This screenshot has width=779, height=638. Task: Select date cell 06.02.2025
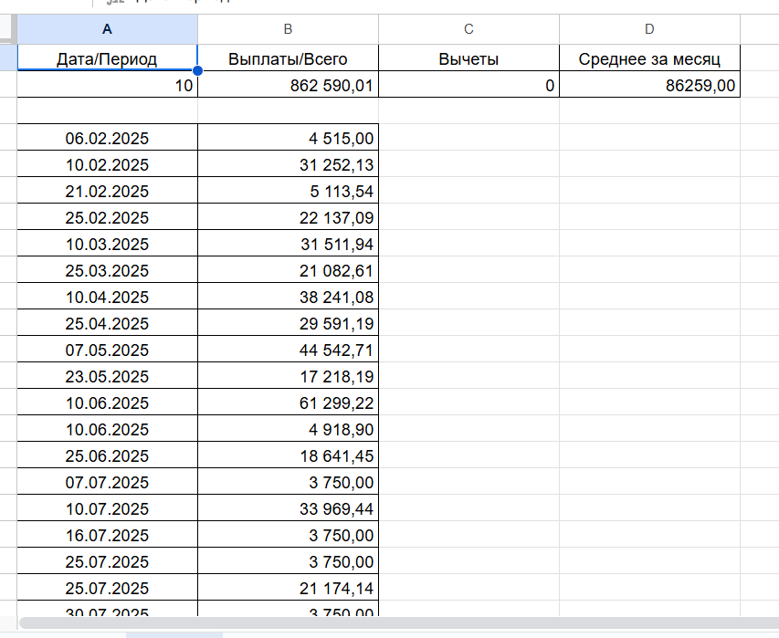[108, 138]
